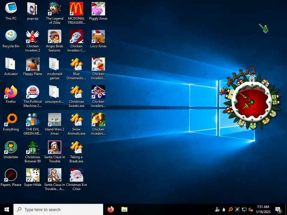Select the Chicken Invaders 2 shortcut
Viewport: 287px width, 215px height.
(33, 41)
